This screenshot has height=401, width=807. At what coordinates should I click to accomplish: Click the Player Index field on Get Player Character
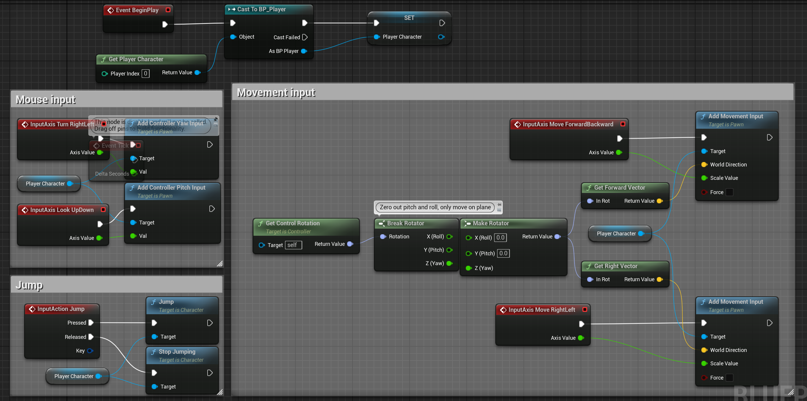pyautogui.click(x=145, y=73)
